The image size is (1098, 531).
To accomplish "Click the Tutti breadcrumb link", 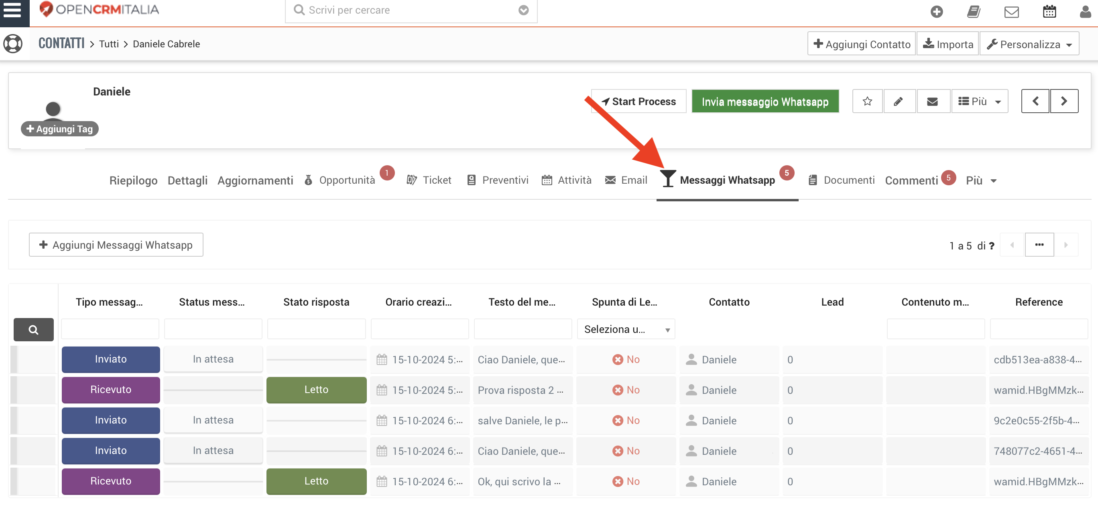I will coord(109,44).
